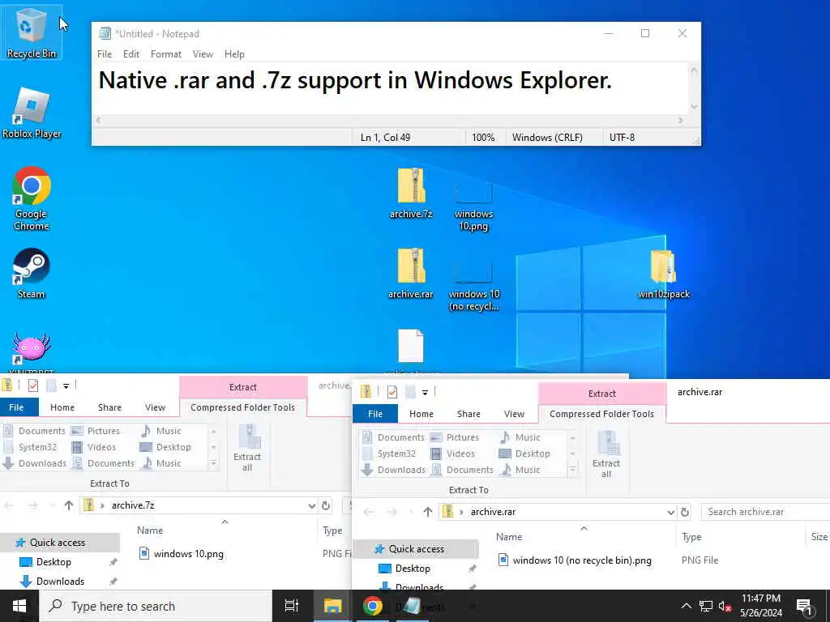This screenshot has height=622, width=830.
Task: Click Extract all in the archive.rar window
Action: [606, 455]
